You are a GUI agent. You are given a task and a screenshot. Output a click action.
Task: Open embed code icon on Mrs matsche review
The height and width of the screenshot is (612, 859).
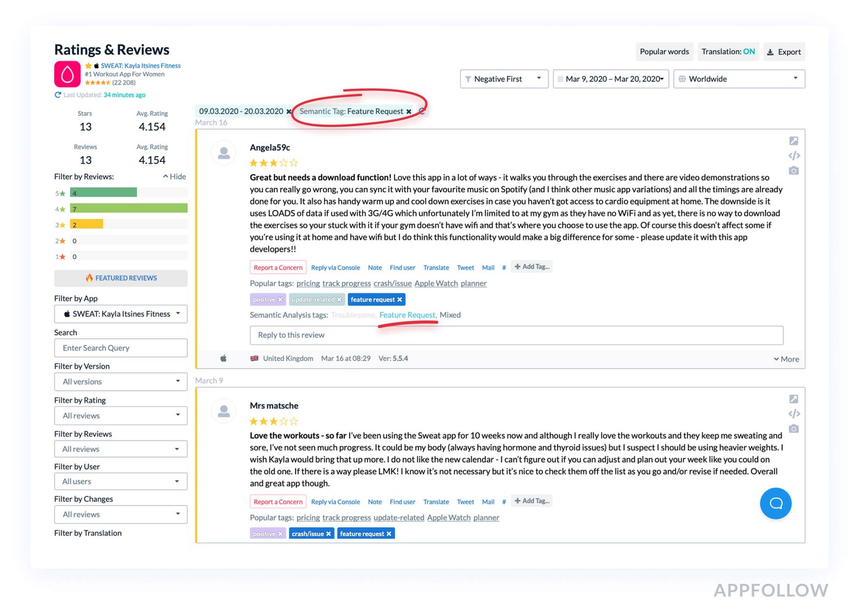pos(793,414)
